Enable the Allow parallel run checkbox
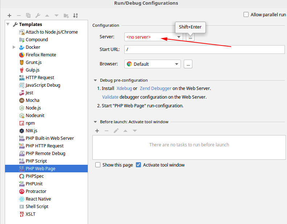287x224 pixels. coord(246,15)
